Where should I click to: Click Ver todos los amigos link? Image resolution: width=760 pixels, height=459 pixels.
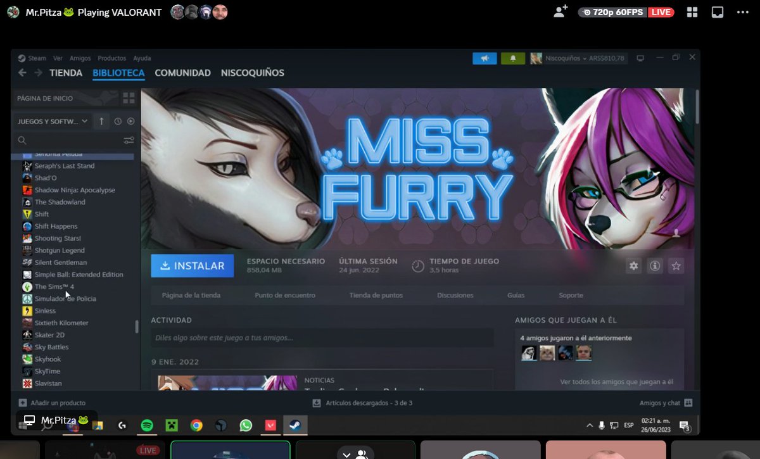pyautogui.click(x=616, y=382)
